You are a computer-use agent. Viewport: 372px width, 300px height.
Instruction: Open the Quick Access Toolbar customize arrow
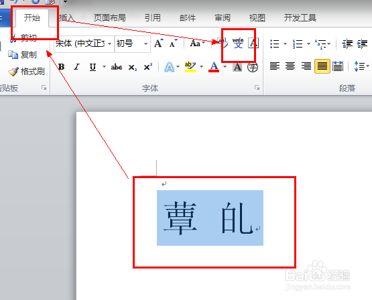click(x=65, y=1)
